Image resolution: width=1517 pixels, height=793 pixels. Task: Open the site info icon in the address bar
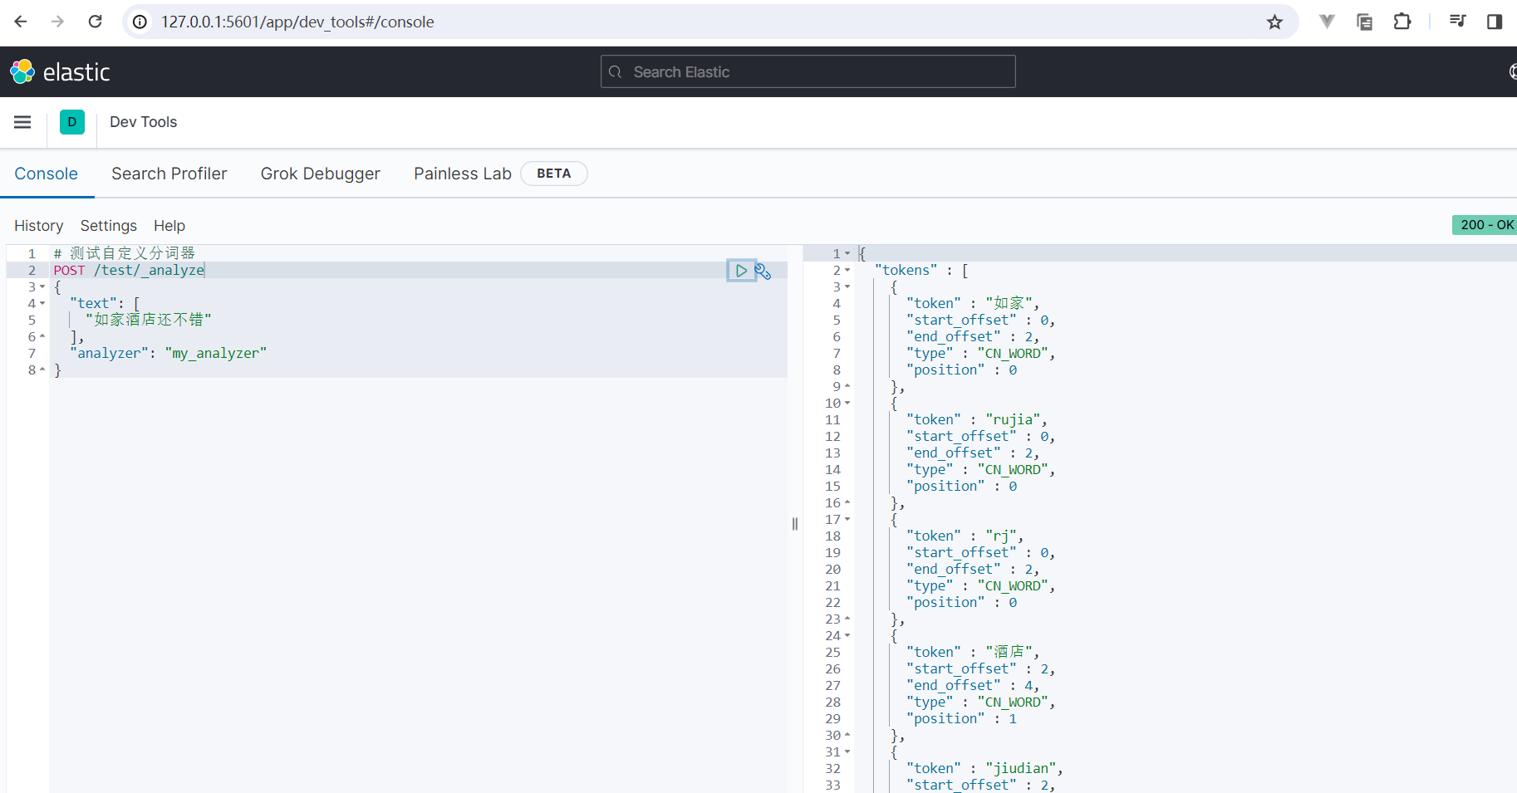[x=140, y=22]
